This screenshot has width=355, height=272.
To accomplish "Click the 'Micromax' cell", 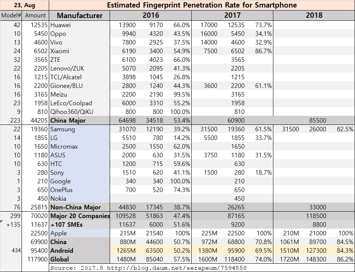I will [79, 147].
